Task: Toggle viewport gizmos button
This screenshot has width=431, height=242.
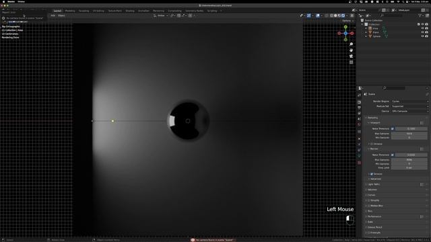Action: [x=308, y=15]
